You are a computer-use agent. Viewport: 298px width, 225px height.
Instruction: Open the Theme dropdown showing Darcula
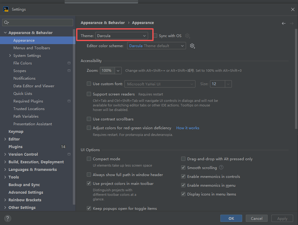click(x=122, y=36)
